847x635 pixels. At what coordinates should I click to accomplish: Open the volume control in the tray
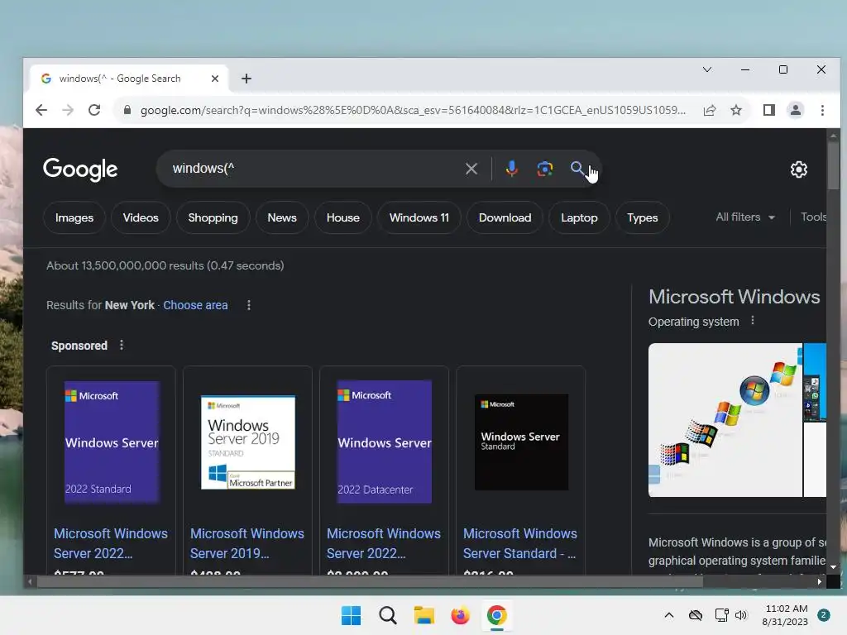(x=741, y=615)
